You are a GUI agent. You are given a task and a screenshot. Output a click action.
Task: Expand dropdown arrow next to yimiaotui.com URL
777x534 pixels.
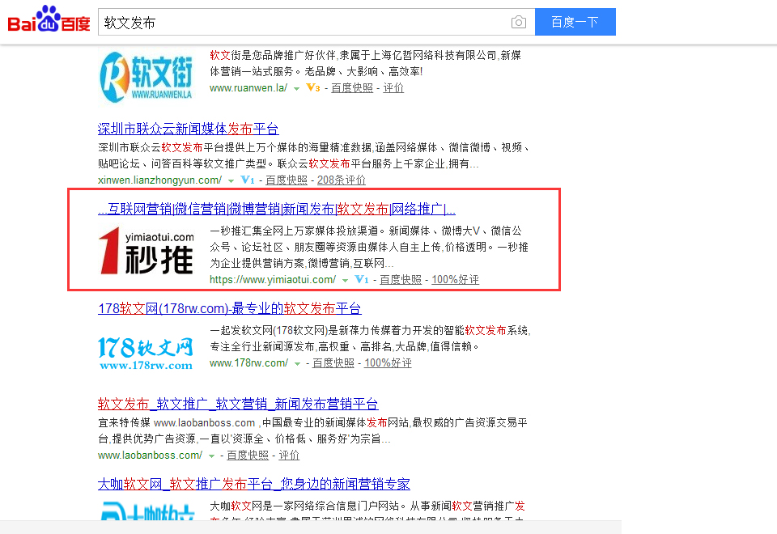345,281
